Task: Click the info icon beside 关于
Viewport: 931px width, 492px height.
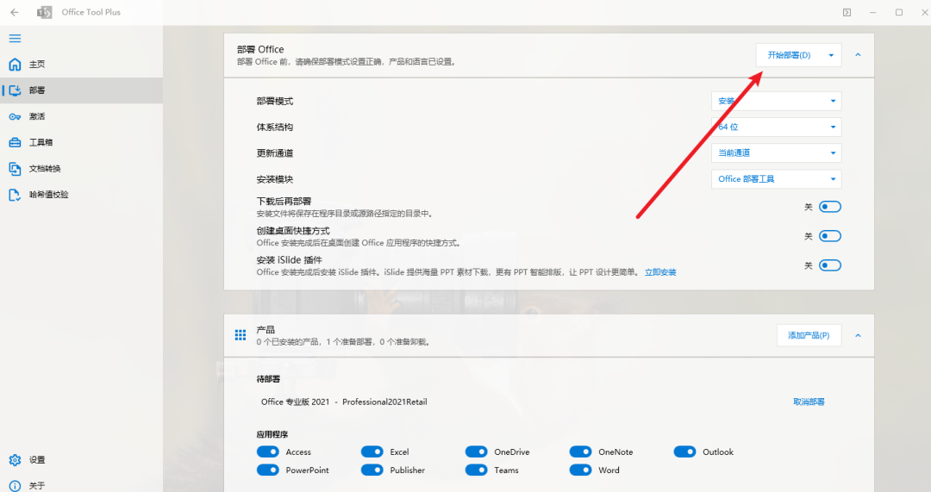Action: [x=15, y=485]
